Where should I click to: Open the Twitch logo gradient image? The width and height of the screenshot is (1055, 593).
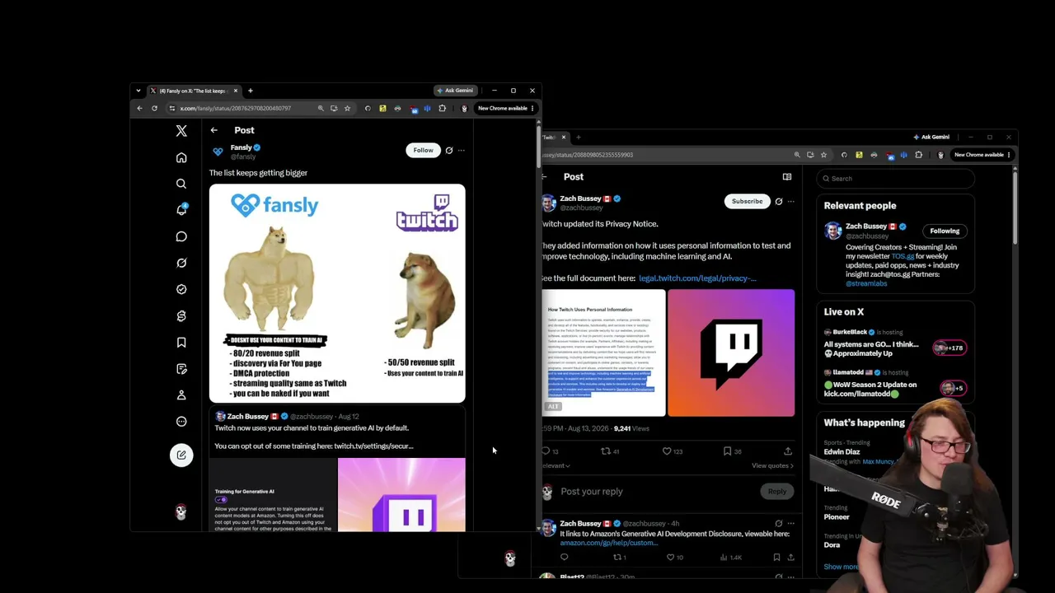[731, 353]
